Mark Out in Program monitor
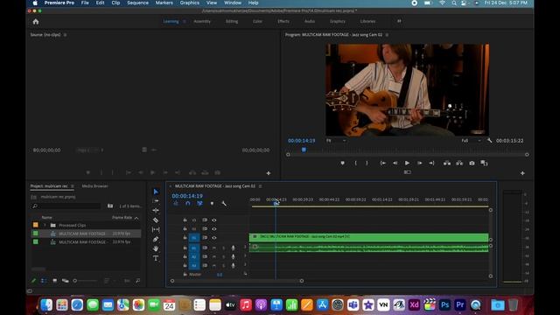560x315 pixels. 367,163
